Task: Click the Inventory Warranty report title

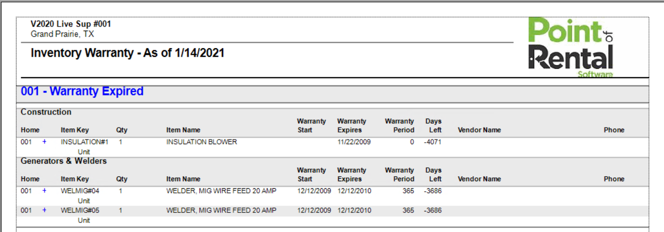Action: [128, 53]
